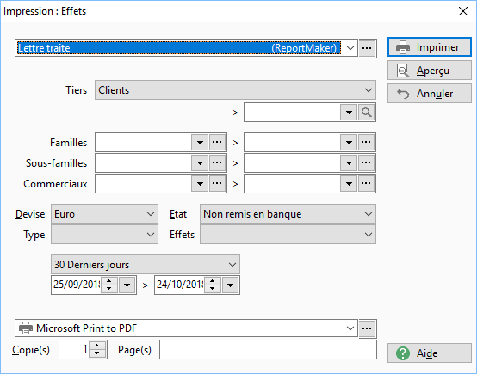Open help with the Aide button

(430, 353)
